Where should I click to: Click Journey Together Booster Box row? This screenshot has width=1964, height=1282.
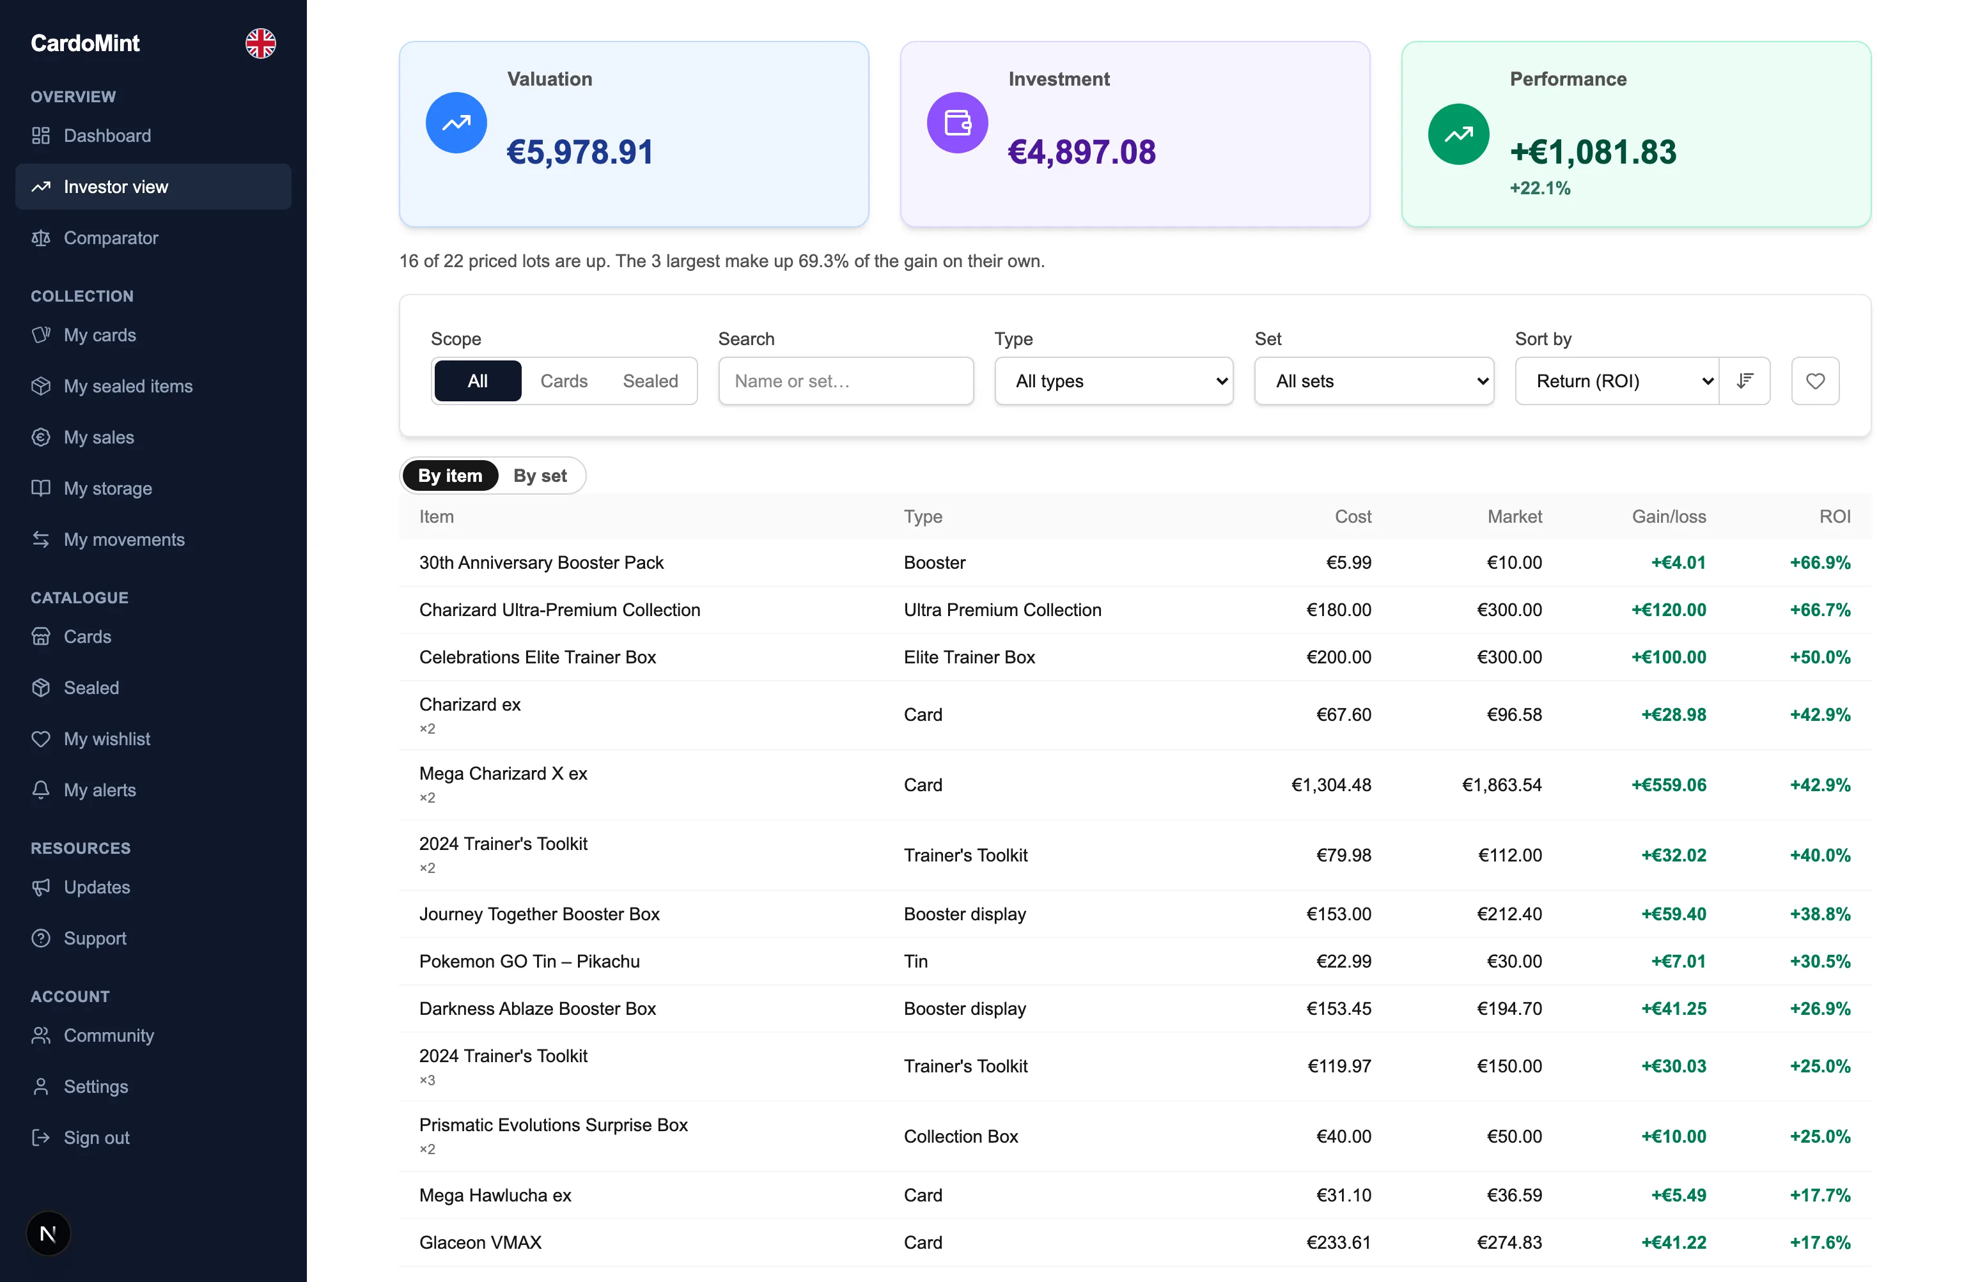[1135, 915]
